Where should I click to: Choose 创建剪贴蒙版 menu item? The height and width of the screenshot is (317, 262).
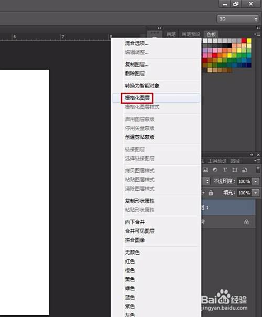(x=156, y=137)
